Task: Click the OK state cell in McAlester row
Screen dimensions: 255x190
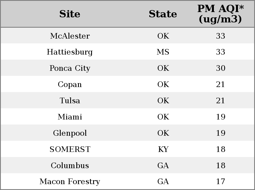Action: [163, 36]
